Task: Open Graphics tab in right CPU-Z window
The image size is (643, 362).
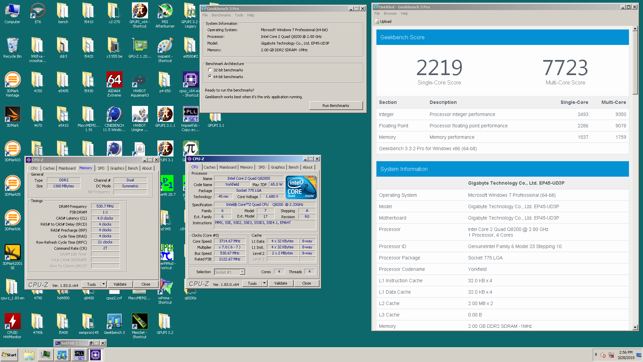Action: (278, 167)
